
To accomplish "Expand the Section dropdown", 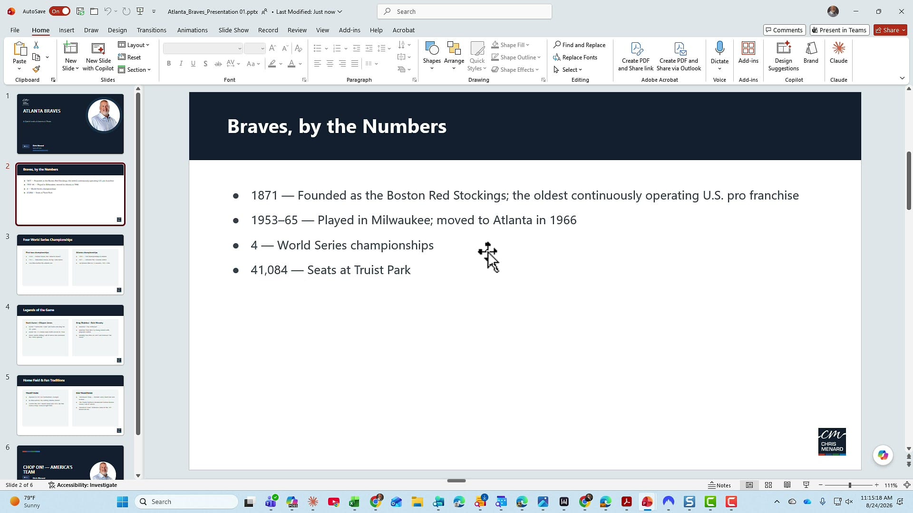I will pyautogui.click(x=134, y=69).
